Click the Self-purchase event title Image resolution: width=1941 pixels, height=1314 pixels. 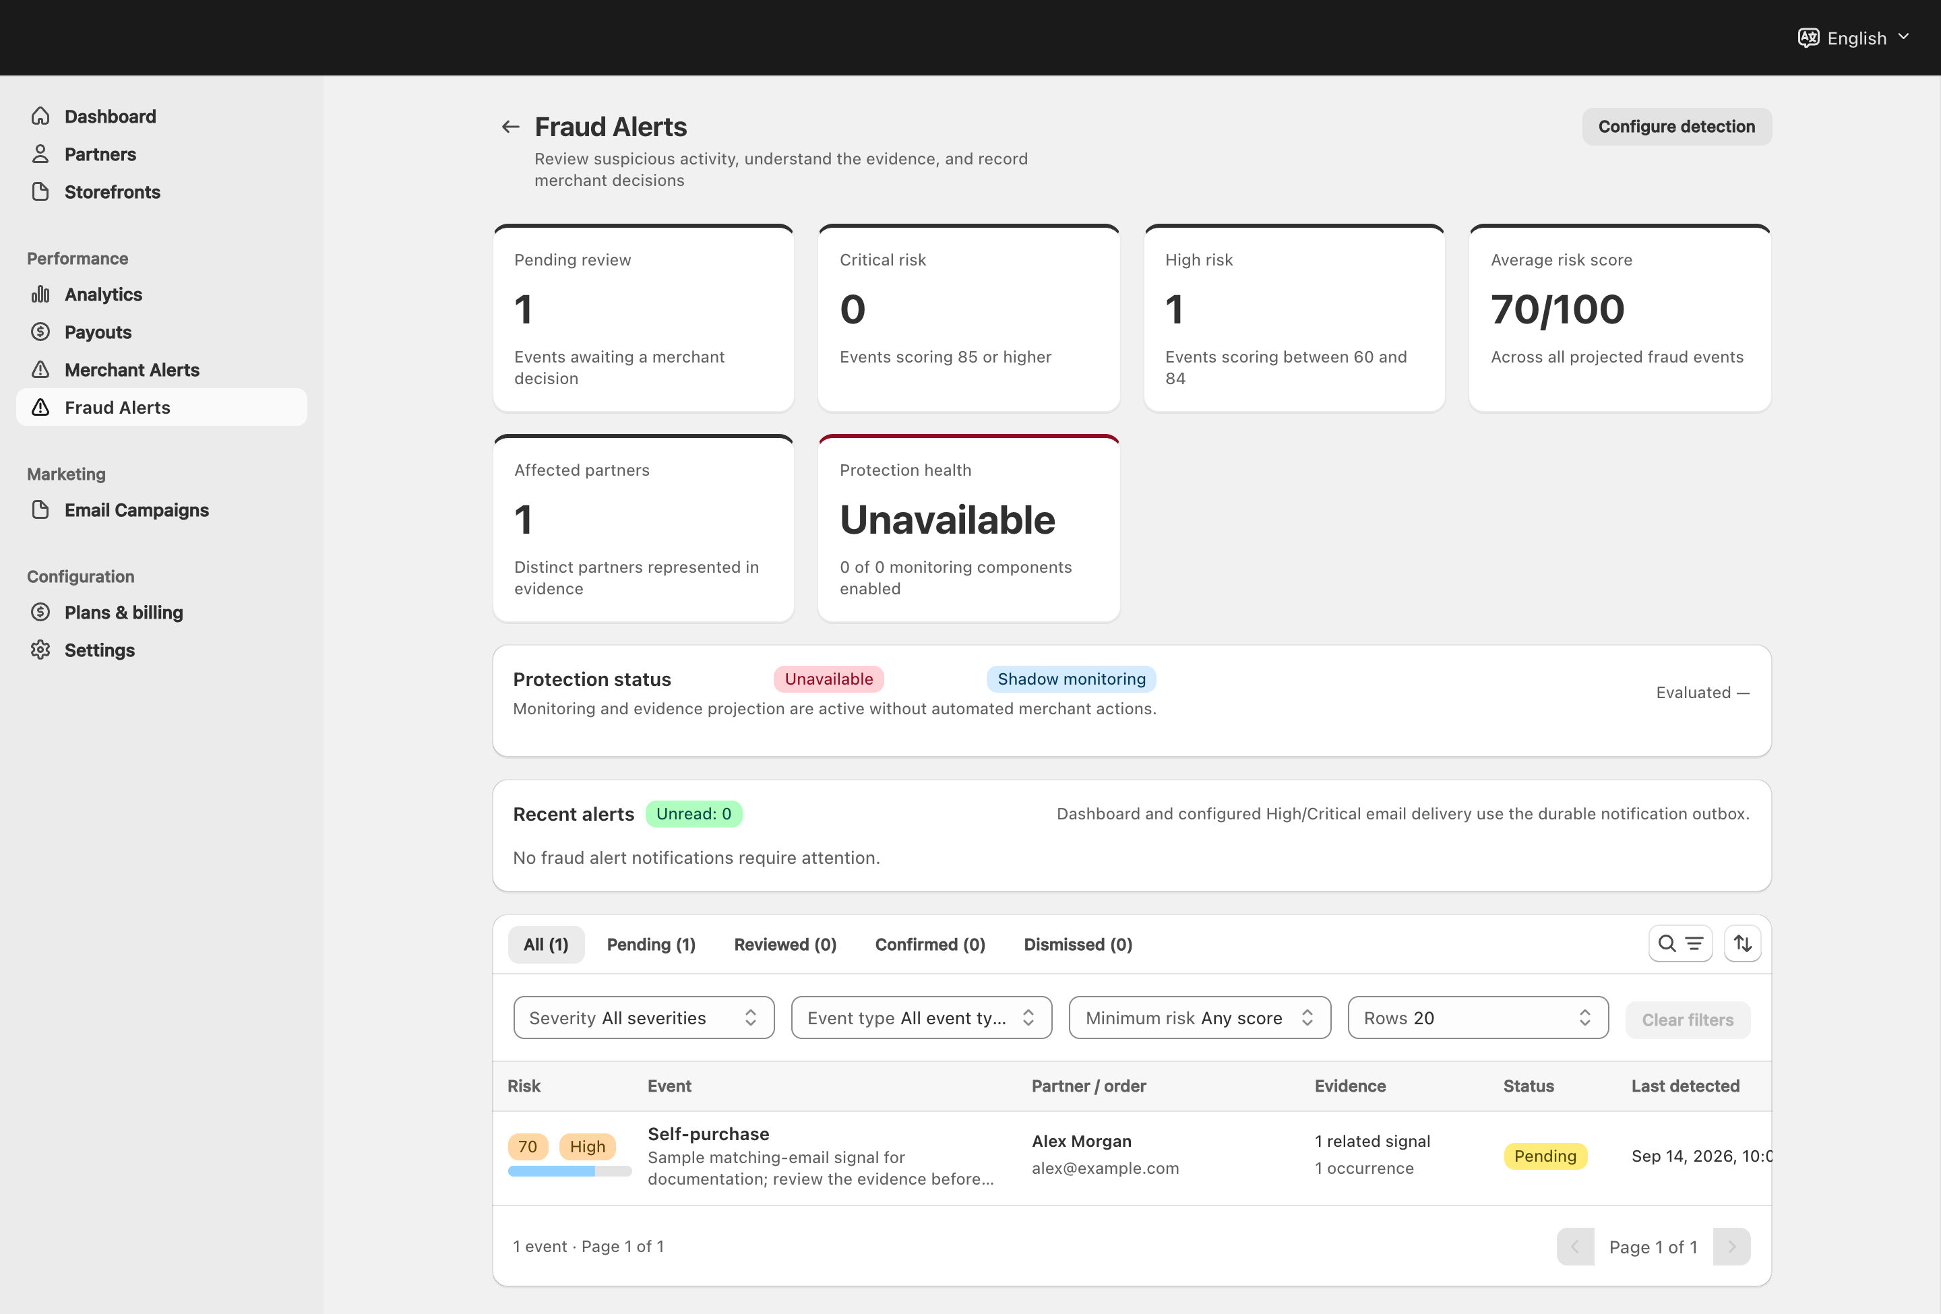pos(708,1133)
